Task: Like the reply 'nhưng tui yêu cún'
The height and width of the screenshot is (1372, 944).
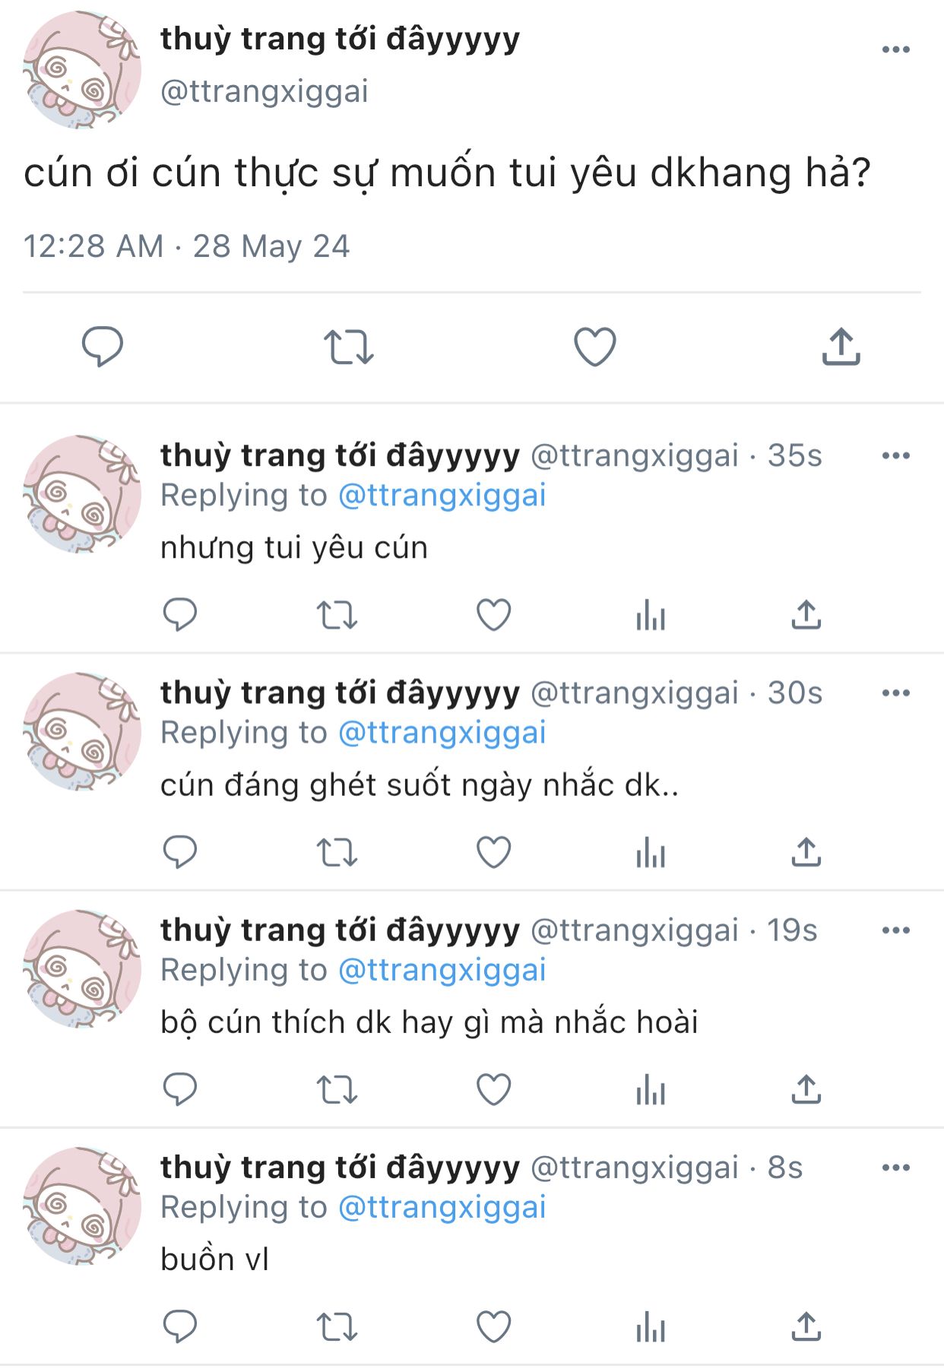Action: point(493,615)
